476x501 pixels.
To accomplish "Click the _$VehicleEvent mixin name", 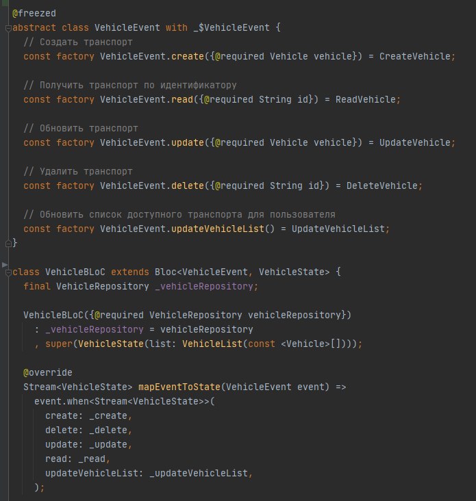I will click(231, 28).
